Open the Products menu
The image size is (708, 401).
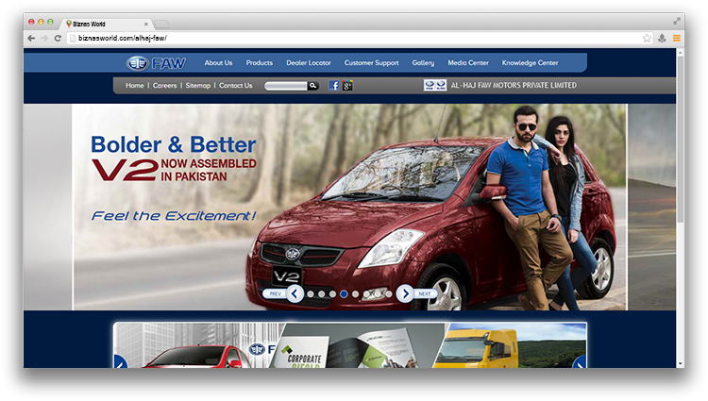tap(259, 63)
